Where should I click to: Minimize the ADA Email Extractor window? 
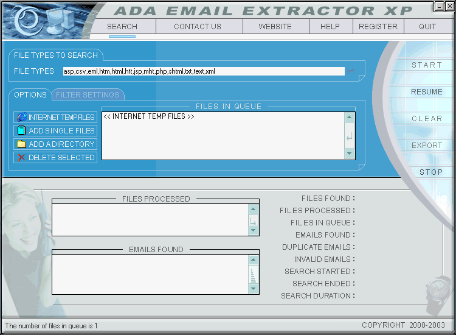440,6
